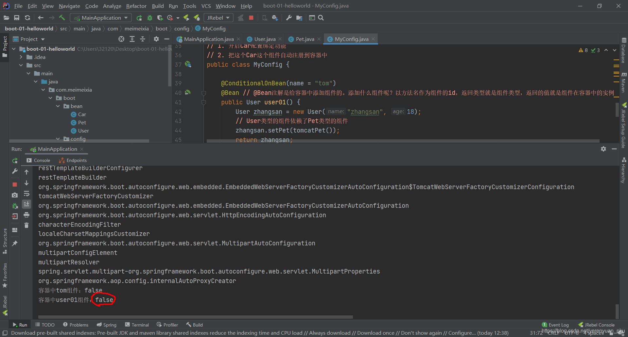Hide the Project panel with minus icon
The height and width of the screenshot is (337, 628).
[167, 39]
